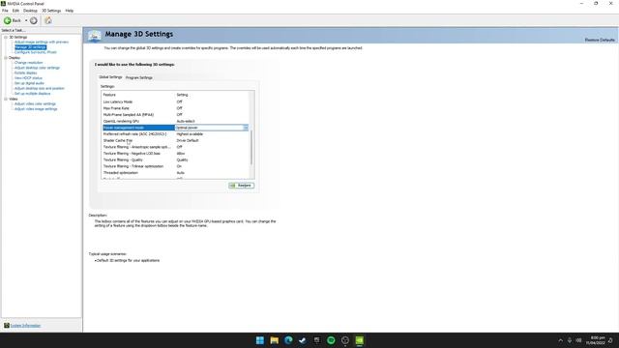Select Manage 3D settings in tree
The height and width of the screenshot is (348, 619).
coord(30,47)
